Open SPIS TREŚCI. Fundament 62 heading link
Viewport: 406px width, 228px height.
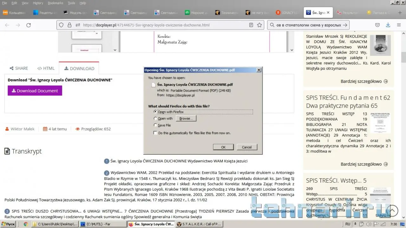click(x=348, y=101)
